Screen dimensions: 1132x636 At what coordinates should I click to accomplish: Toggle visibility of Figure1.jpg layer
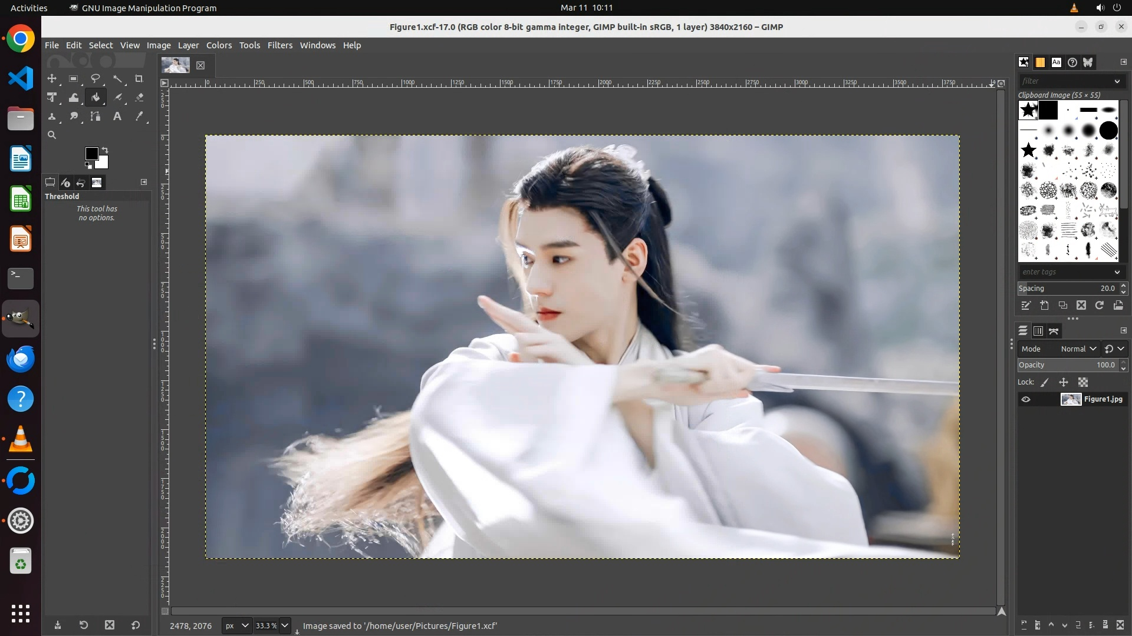coord(1026,399)
